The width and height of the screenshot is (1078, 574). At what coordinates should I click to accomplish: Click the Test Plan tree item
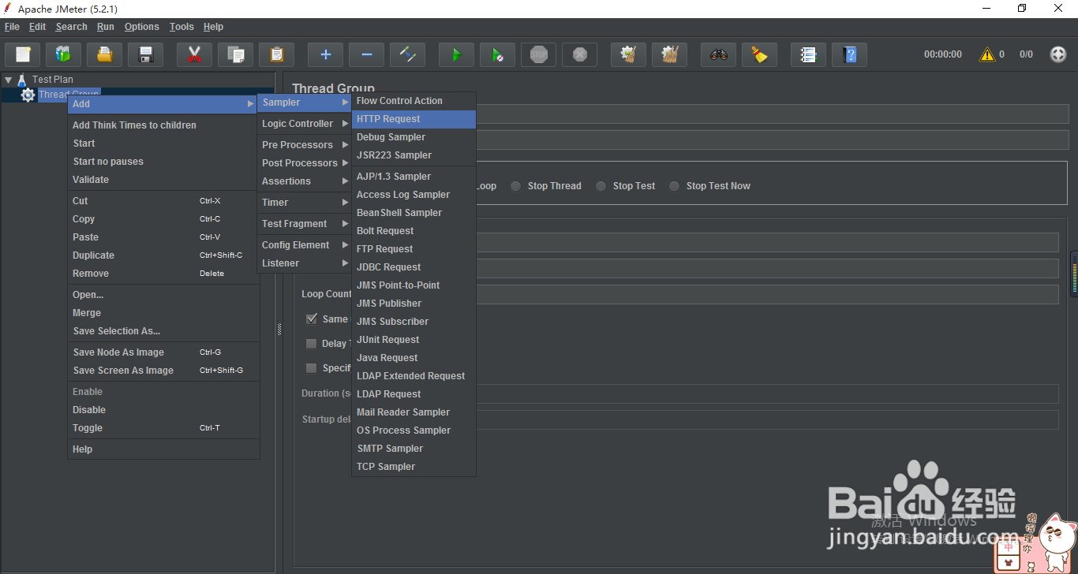(x=52, y=80)
